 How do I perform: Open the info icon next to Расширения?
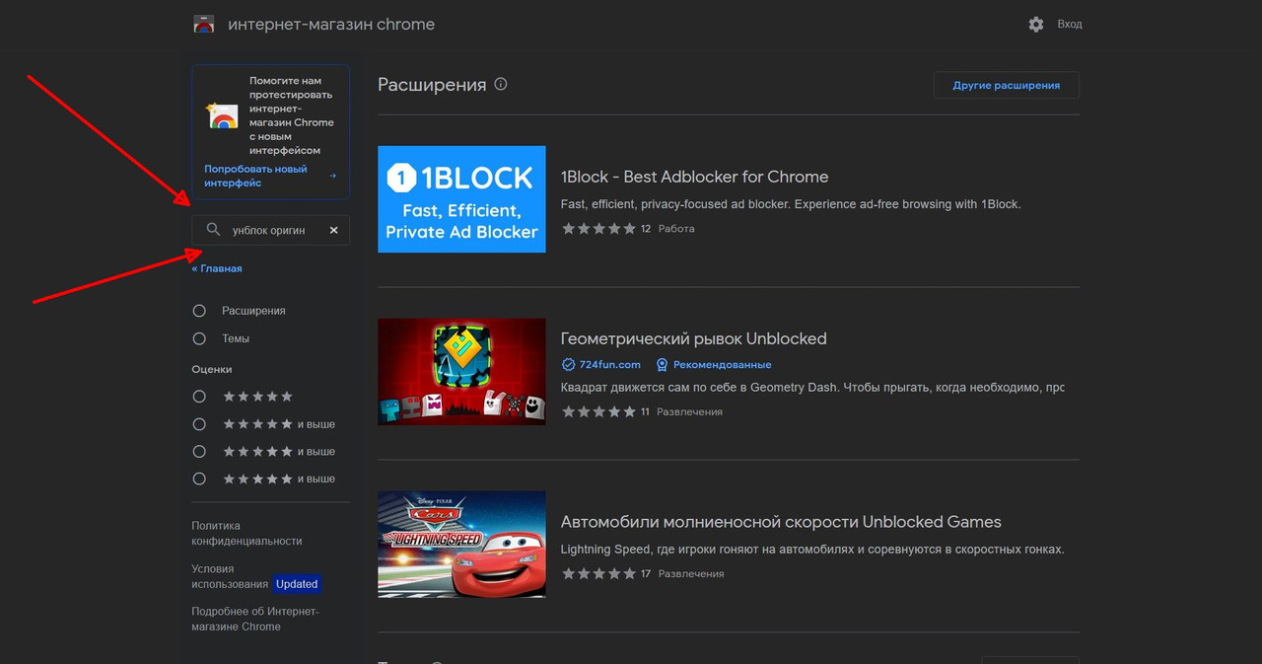pyautogui.click(x=501, y=84)
